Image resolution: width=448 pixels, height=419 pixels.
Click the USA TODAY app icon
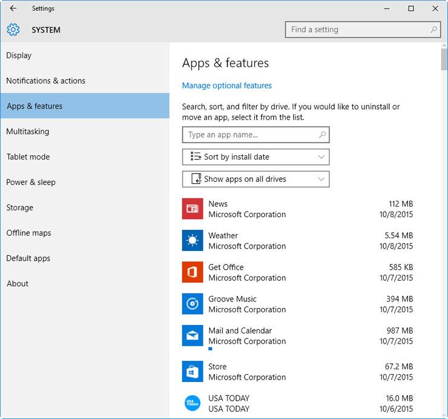(x=193, y=403)
